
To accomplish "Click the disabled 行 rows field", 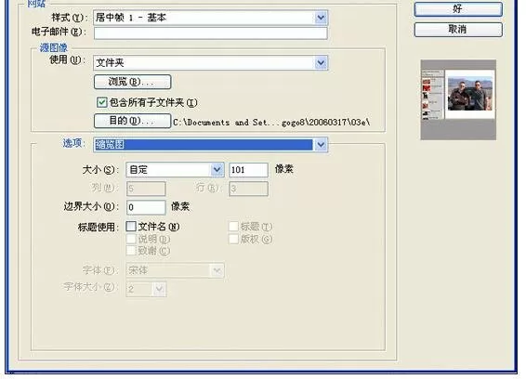I will tap(248, 189).
